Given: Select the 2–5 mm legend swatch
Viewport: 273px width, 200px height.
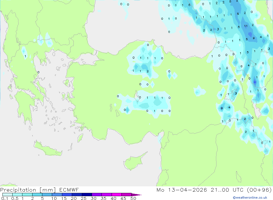Looking at the screenshot, I should (37, 195).
